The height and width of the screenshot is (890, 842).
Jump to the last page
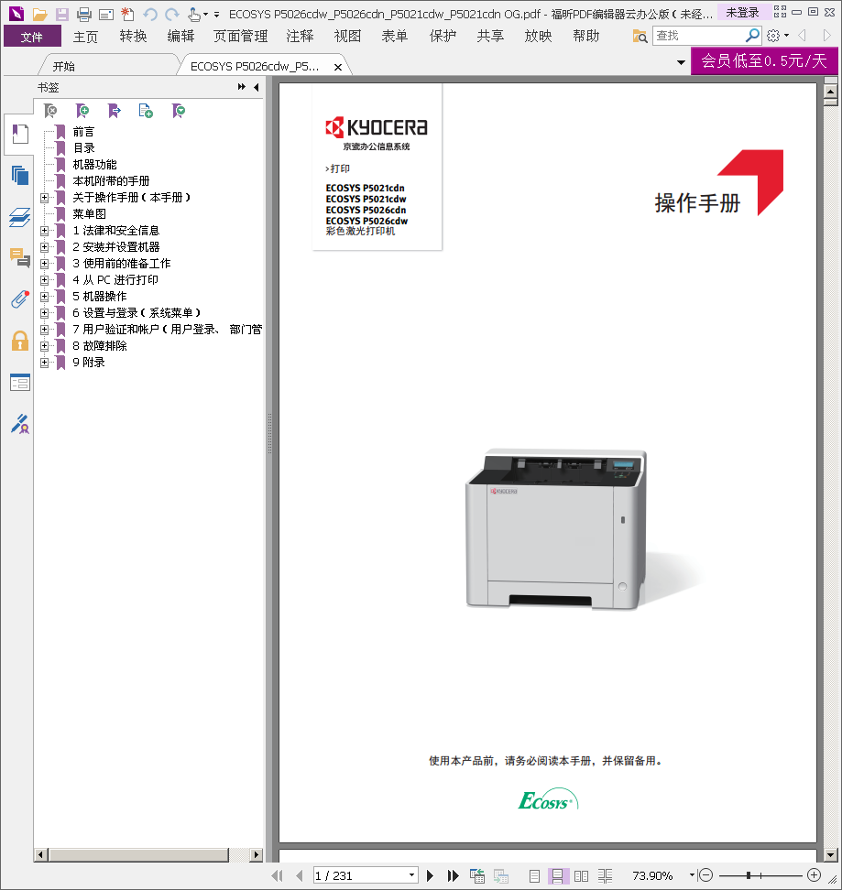click(x=453, y=875)
